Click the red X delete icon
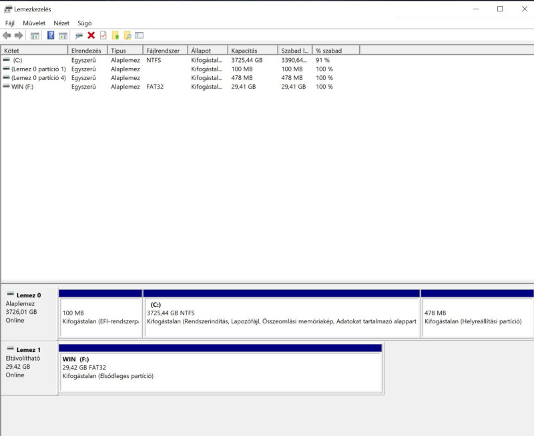 tap(91, 35)
